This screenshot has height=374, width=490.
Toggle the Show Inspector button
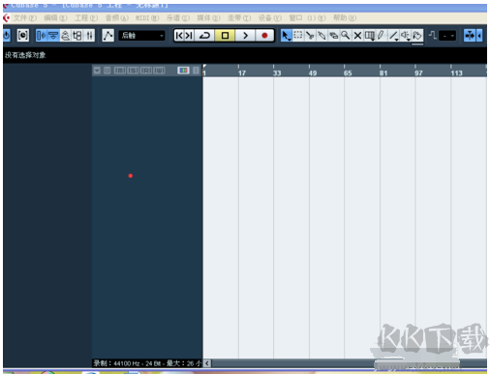click(42, 36)
